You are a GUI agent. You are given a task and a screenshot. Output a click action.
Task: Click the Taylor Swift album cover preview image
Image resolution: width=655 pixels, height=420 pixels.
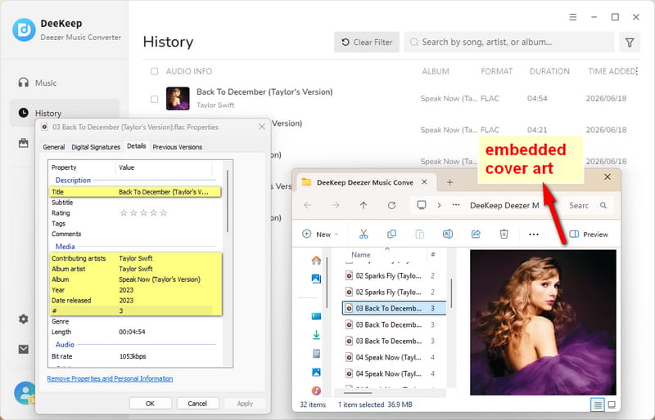coord(543,323)
